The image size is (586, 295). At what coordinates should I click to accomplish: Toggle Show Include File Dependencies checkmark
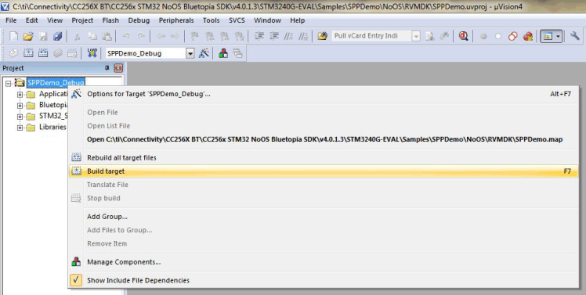pos(76,280)
